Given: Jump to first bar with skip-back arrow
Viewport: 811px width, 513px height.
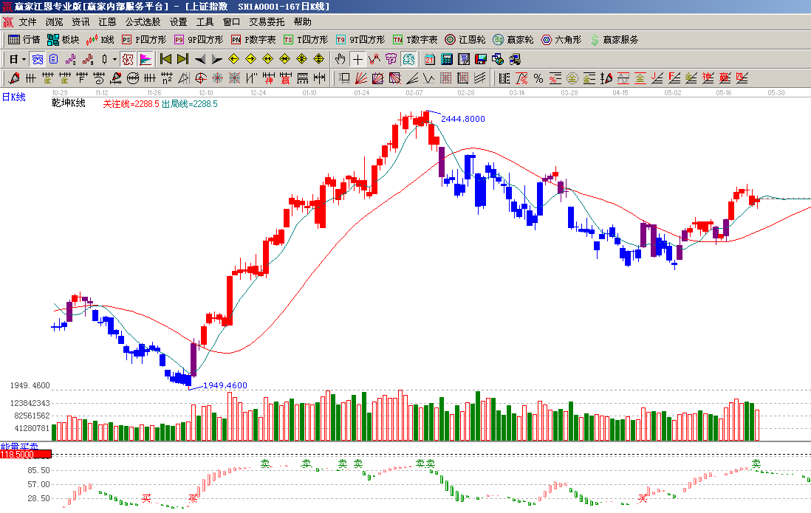Looking at the screenshot, I should click(x=165, y=59).
